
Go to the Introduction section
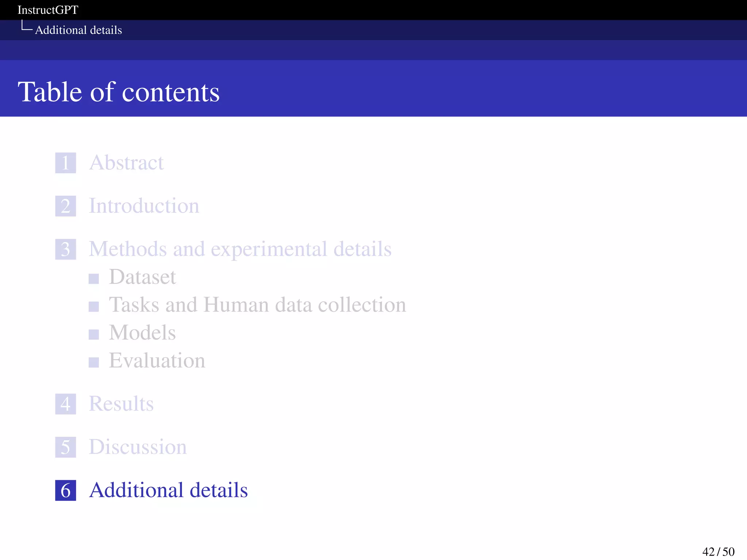pos(144,206)
